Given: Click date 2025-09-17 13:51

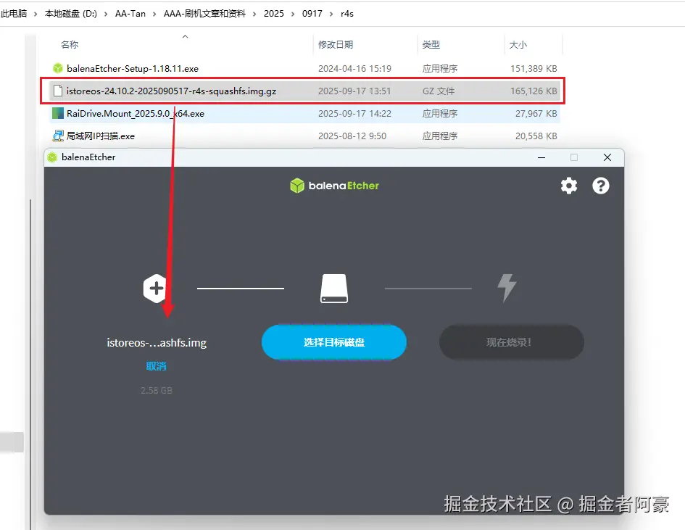Looking at the screenshot, I should [354, 91].
